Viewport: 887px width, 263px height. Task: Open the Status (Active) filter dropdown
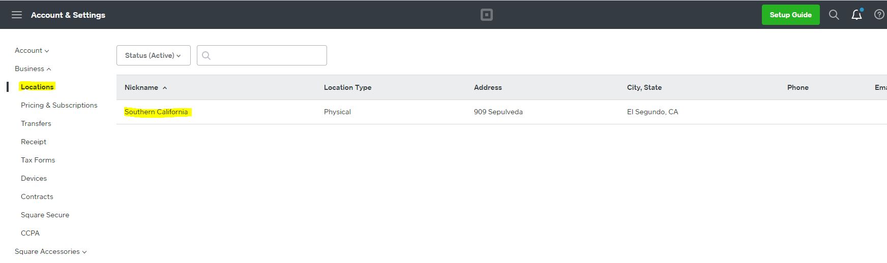pos(153,55)
